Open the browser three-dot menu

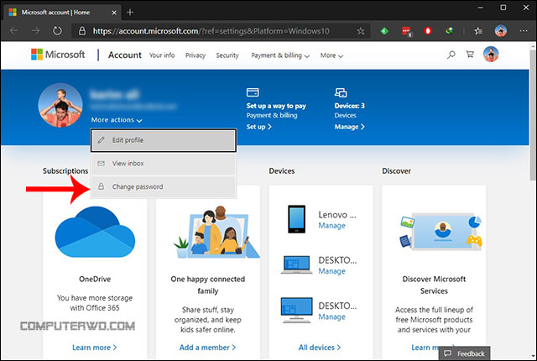point(523,30)
